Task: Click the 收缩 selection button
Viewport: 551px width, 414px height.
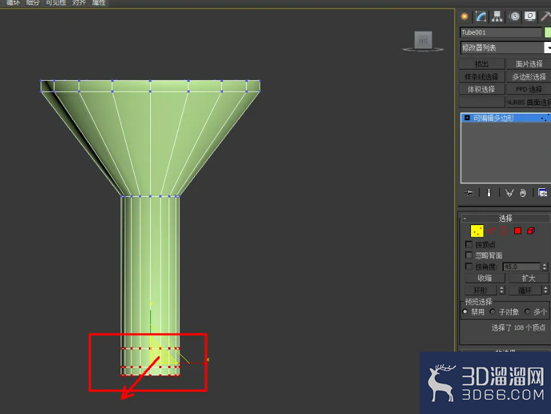Action: click(485, 278)
